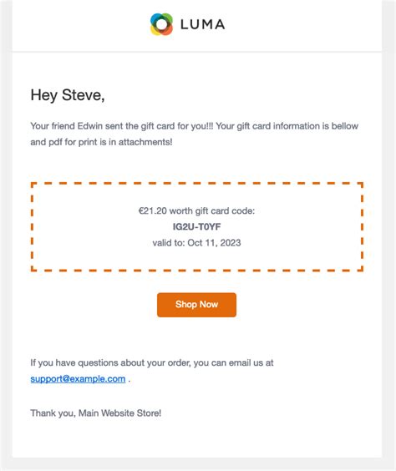Click the €21.20 worth gift card text
Viewport: 396px width, 471px height.
coord(196,211)
